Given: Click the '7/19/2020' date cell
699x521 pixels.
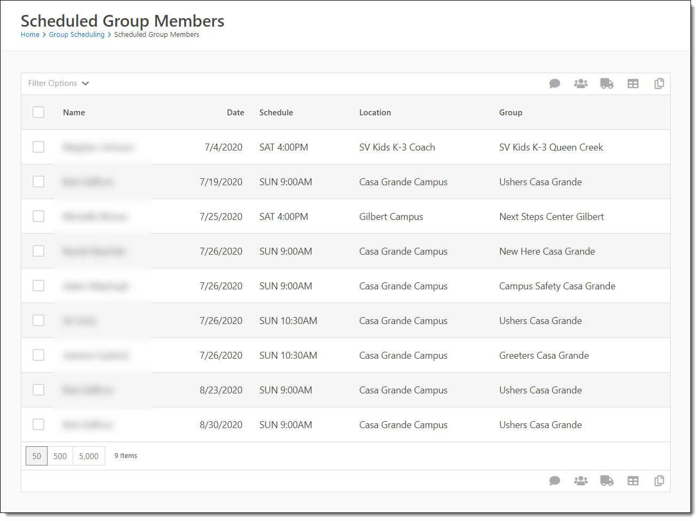Looking at the screenshot, I should pos(221,182).
